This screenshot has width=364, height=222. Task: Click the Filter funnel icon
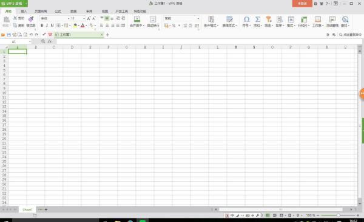click(x=269, y=19)
